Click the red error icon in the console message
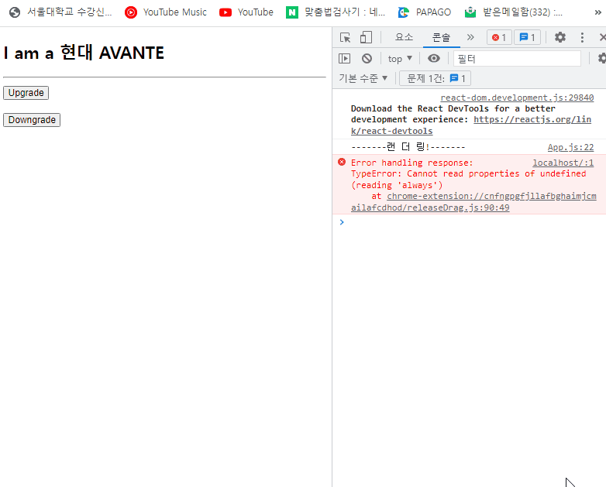This screenshot has height=487, width=606. [x=342, y=162]
